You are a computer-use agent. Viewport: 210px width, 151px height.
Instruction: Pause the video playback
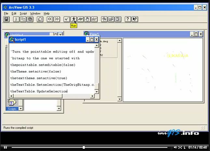[x=5, y=147]
